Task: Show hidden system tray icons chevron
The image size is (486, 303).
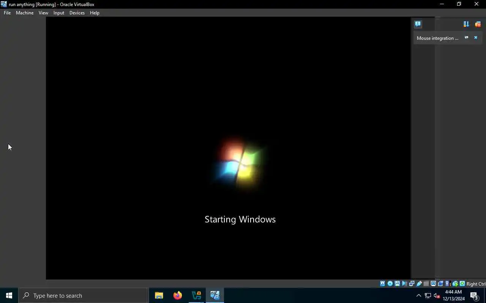Action: click(x=419, y=296)
